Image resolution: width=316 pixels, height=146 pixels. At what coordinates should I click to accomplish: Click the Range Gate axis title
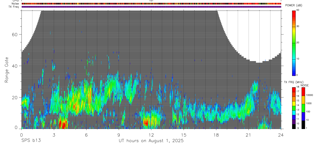(x=6, y=70)
